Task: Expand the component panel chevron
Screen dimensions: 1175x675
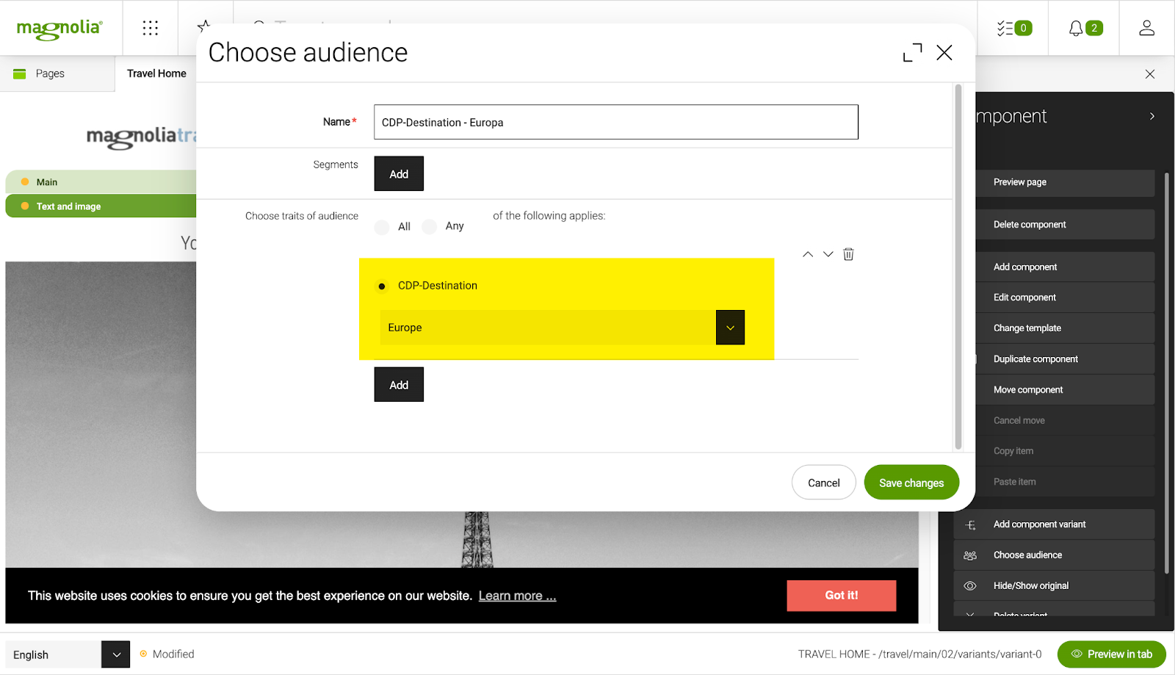Action: coord(1151,116)
